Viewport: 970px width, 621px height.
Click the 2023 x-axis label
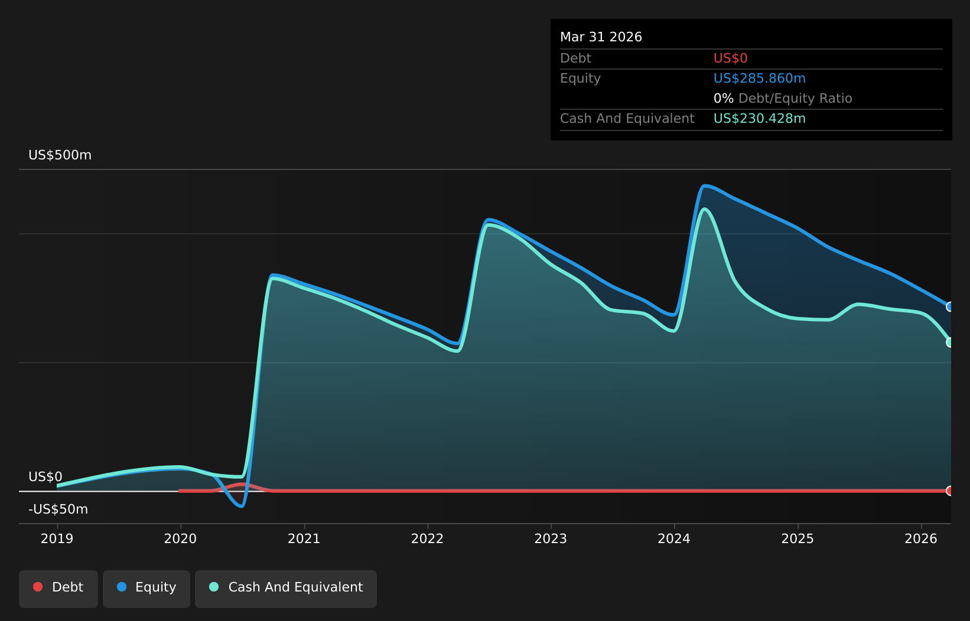click(x=551, y=538)
